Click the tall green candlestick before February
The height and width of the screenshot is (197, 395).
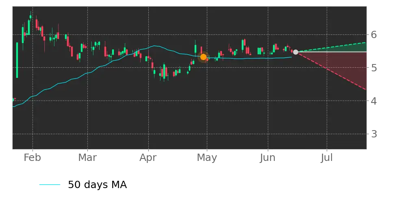(17, 60)
